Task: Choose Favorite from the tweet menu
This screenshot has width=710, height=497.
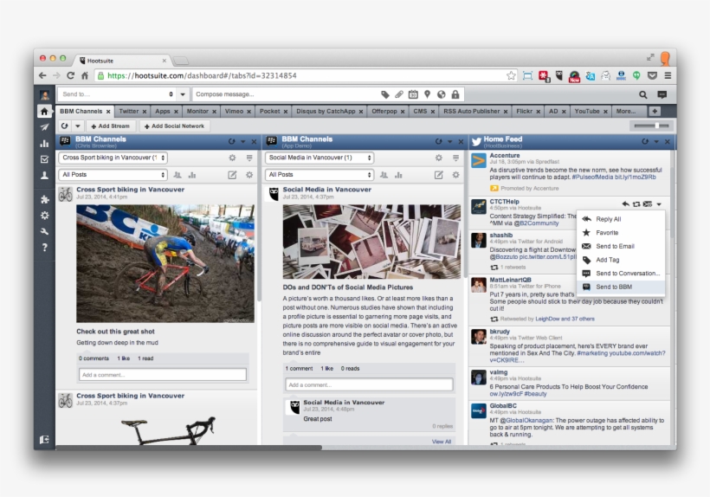Action: pyautogui.click(x=621, y=233)
